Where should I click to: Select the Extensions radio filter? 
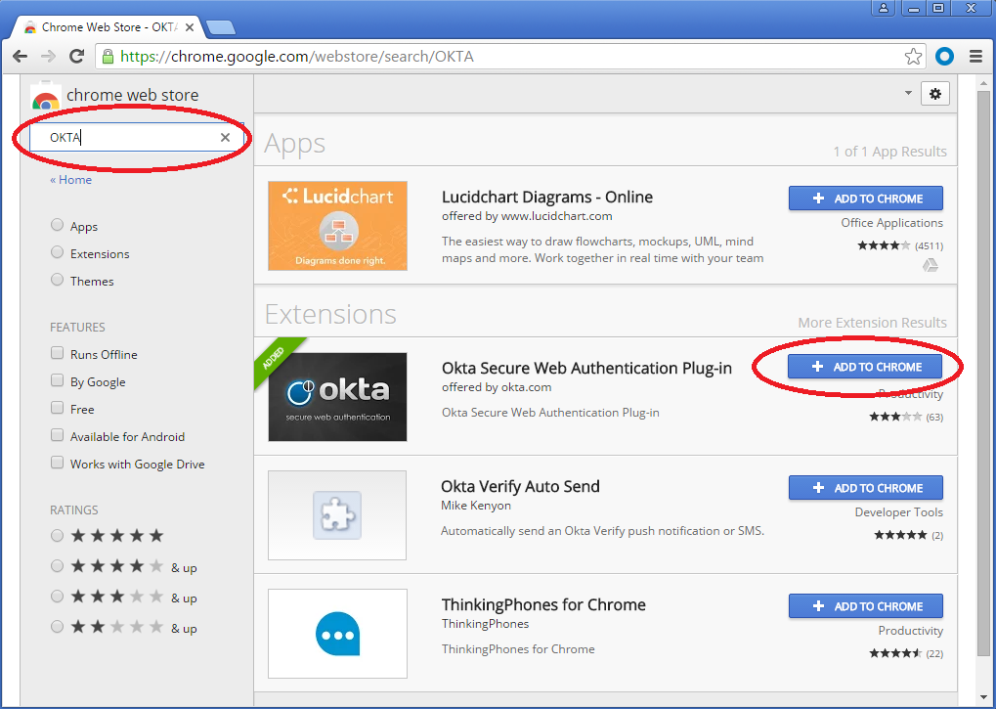coord(57,252)
